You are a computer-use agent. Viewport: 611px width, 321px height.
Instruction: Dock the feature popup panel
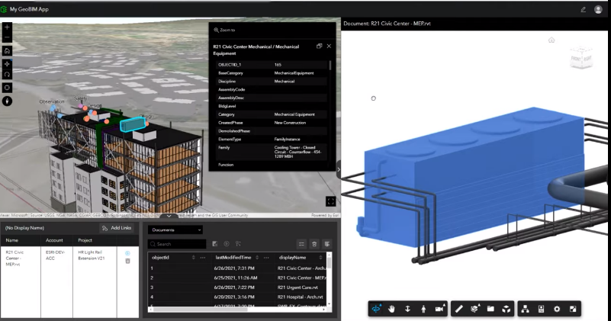[x=319, y=46]
